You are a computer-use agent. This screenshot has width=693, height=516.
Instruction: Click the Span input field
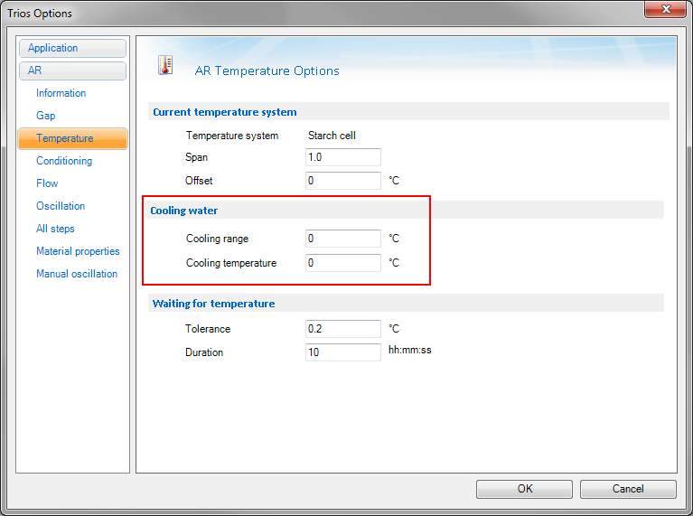343,157
